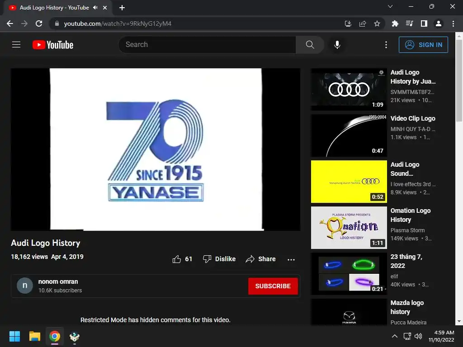Like the video with thumbs up
Screen dimensions: 463x347
coord(182,259)
